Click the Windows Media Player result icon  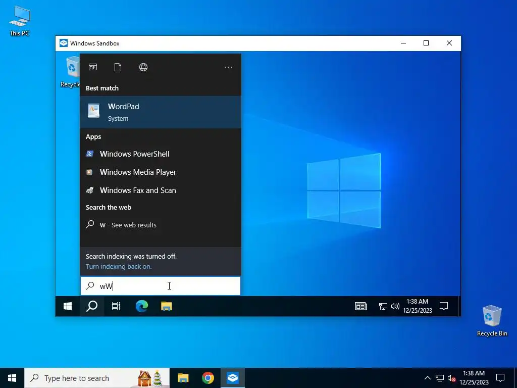pyautogui.click(x=89, y=172)
